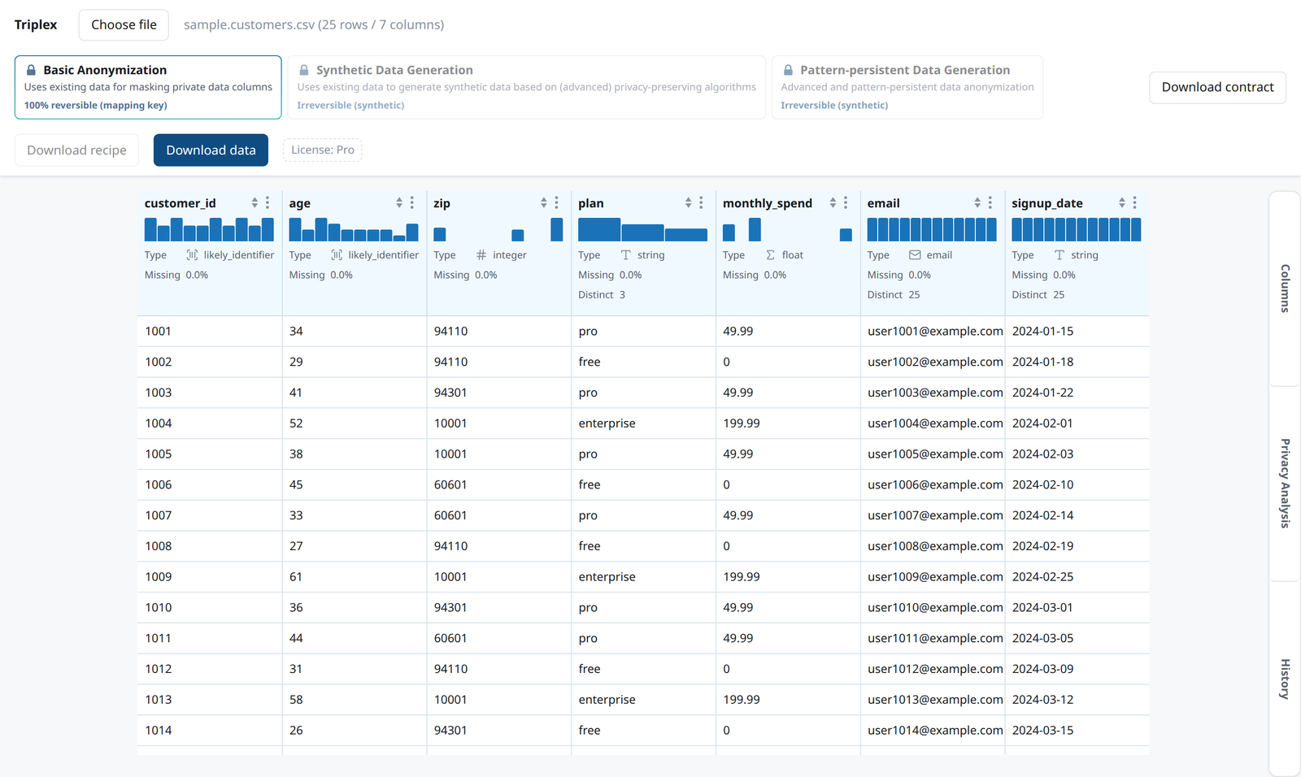Click the zip column histogram

498,230
